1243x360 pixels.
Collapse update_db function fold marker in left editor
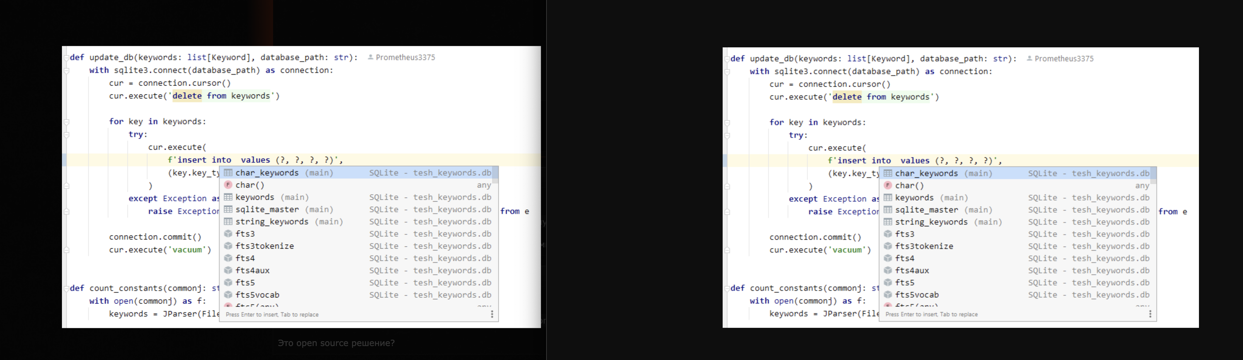coord(66,58)
